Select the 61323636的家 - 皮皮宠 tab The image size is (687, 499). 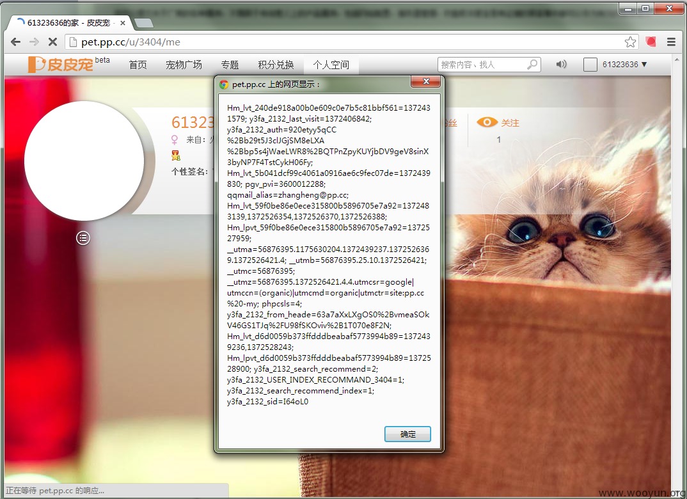68,23
